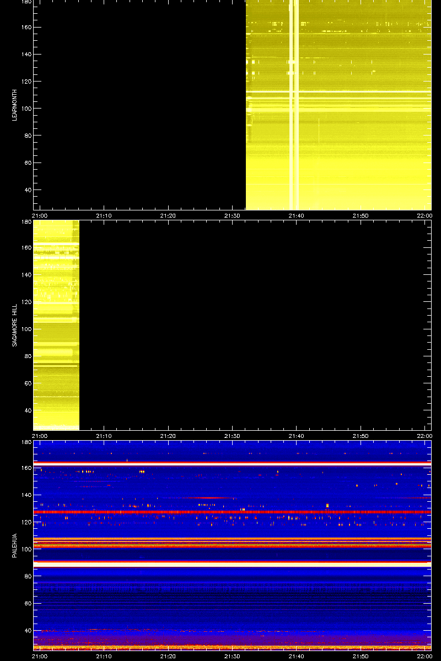Select the 21:20 tick under Learmonth panel

tap(168, 215)
